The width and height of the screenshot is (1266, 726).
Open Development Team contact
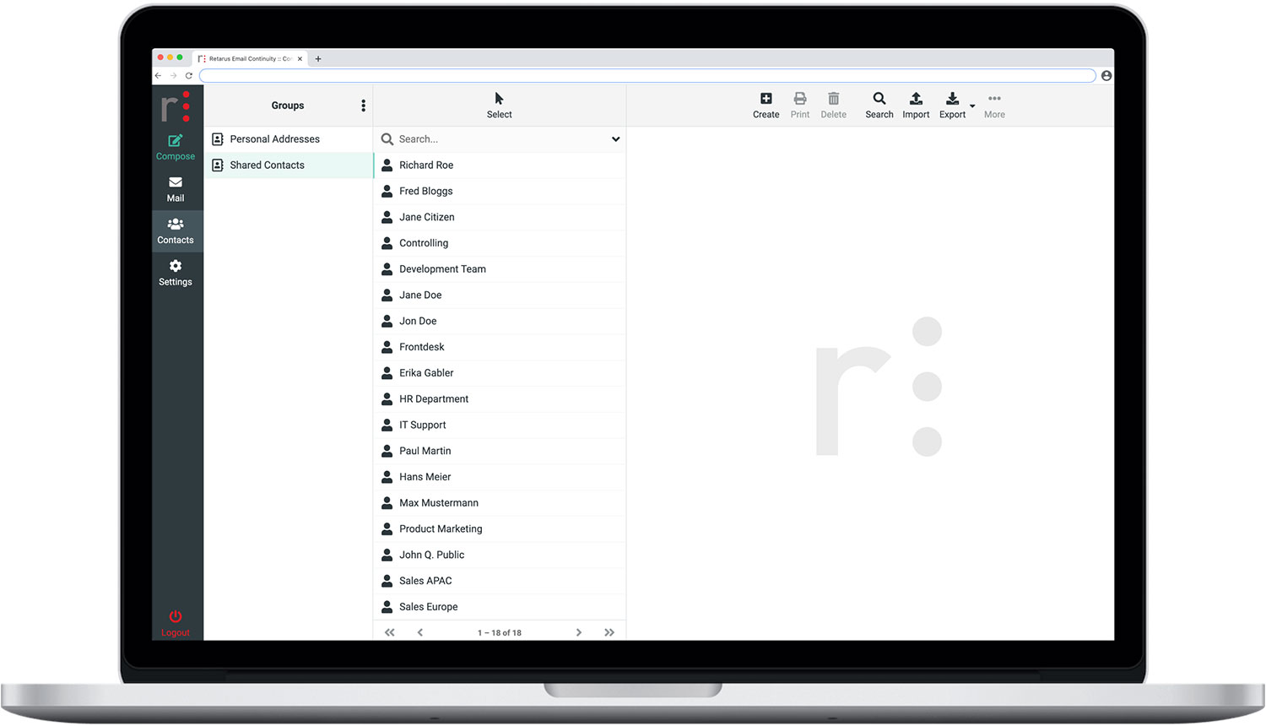tap(500, 269)
